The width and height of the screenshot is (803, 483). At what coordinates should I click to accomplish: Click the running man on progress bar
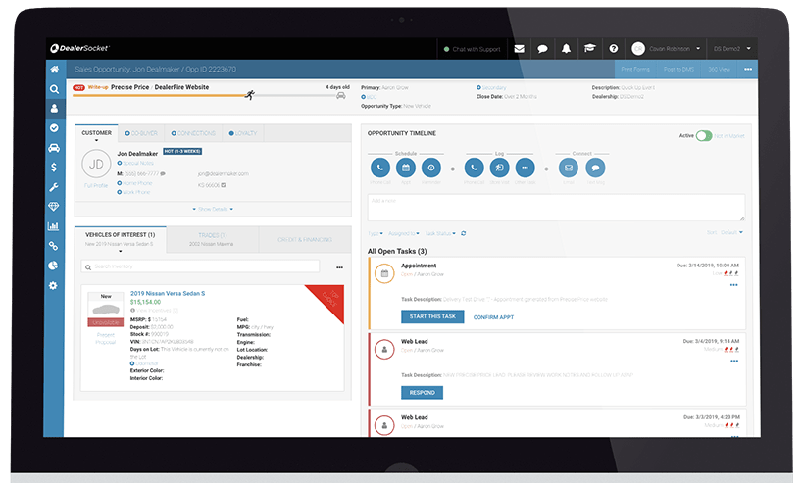coord(249,95)
